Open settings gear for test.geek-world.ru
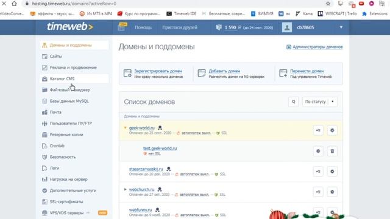The height and width of the screenshot is (219, 390). pos(318,151)
